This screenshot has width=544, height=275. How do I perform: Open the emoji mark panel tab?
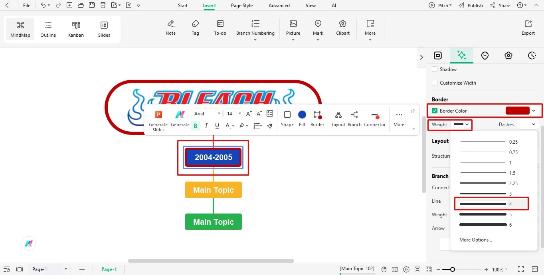tap(485, 55)
